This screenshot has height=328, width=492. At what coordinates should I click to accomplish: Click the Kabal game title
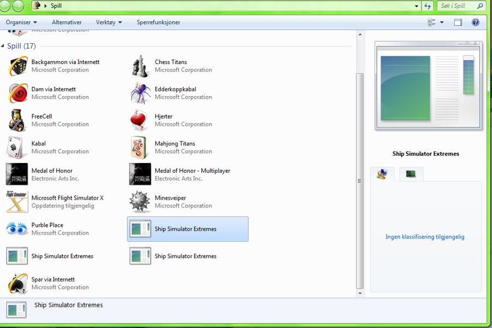[39, 143]
